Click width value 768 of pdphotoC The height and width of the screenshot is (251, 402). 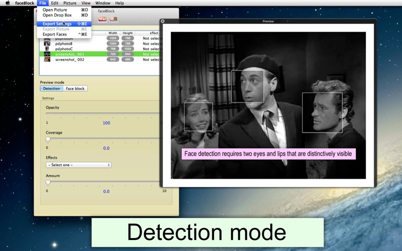113,49
